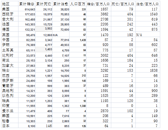Select the 确诊/百万人口 header cell
Image resolution: width=168 pixels, height=130 pixels.
tap(99, 4)
